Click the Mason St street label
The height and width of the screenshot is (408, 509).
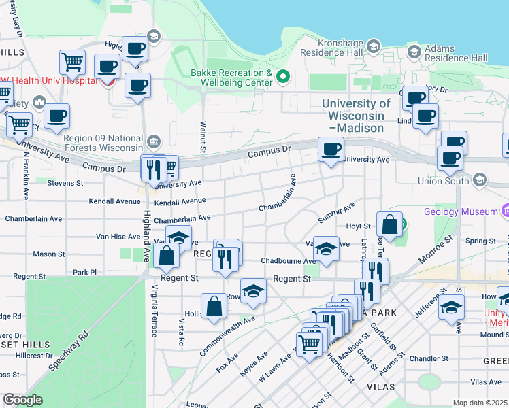pos(49,254)
